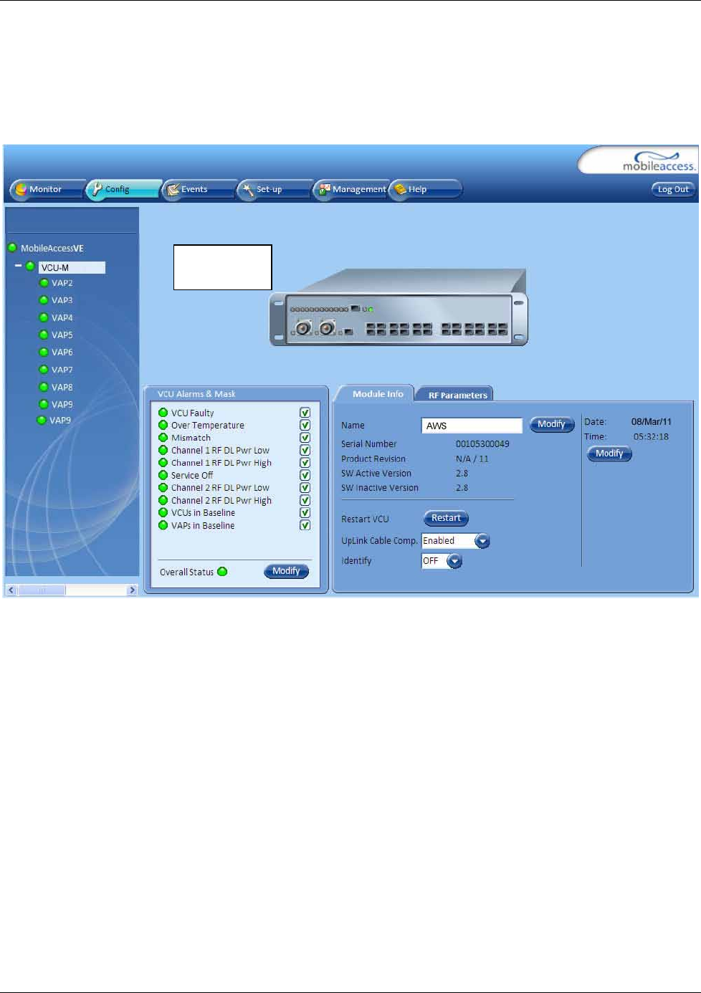The height and width of the screenshot is (993, 701).
Task: Click VCU Faulty green alarm indicator
Action: click(x=163, y=413)
